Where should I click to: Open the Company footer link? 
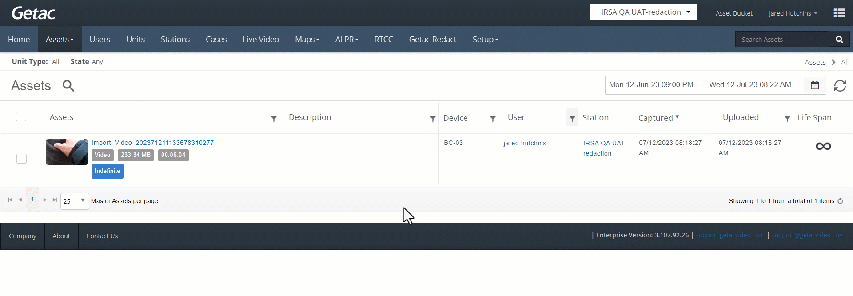23,236
